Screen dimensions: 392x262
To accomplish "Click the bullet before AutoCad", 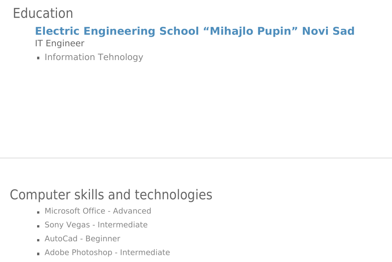I will pyautogui.click(x=39, y=240).
